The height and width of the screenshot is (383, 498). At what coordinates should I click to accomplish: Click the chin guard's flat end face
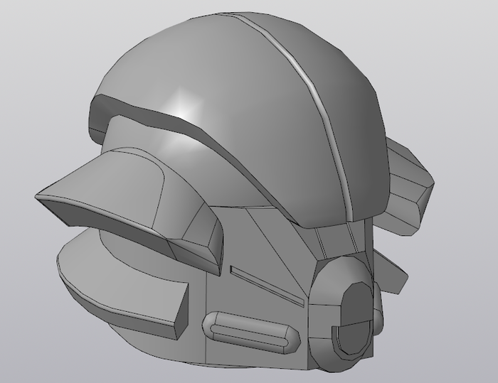coord(178,311)
